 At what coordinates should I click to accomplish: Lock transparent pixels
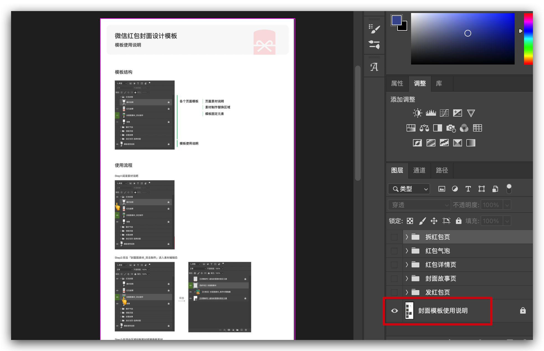(410, 221)
